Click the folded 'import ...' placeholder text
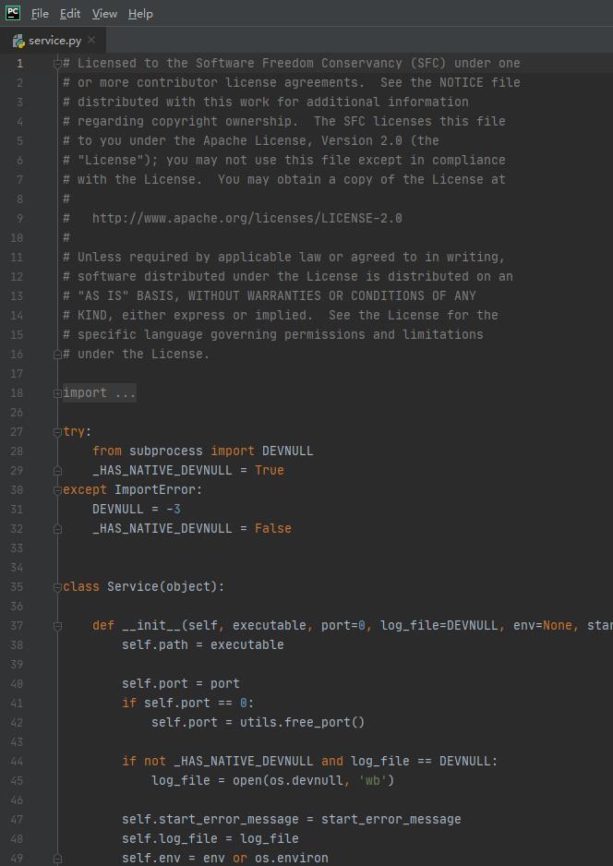This screenshot has height=866, width=613. click(99, 393)
